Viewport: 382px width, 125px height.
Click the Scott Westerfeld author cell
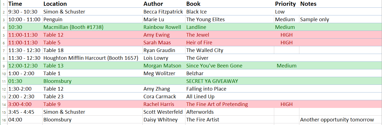click(163, 112)
